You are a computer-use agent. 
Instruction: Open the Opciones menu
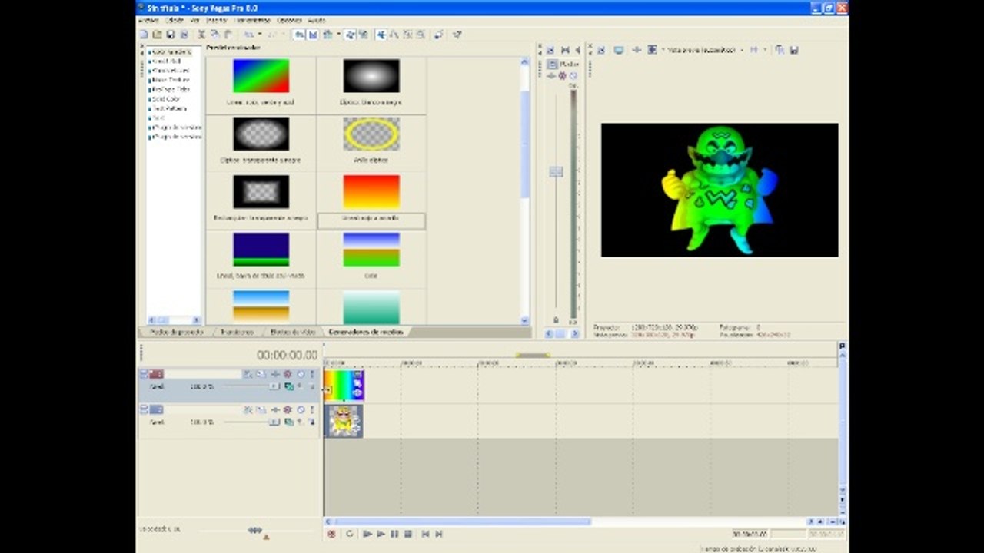point(289,20)
